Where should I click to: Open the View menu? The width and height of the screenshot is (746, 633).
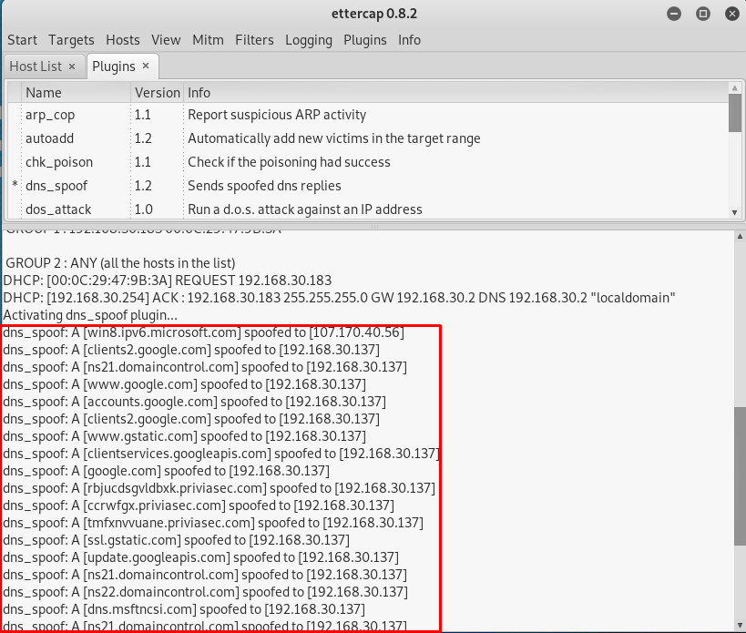pos(166,40)
